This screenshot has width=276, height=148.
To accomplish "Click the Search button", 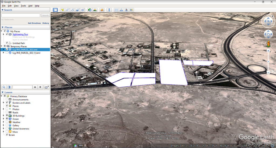I will click(45, 15).
